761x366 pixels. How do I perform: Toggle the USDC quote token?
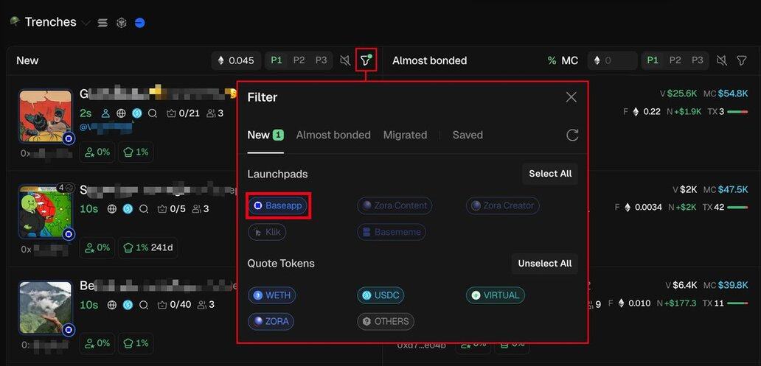(x=380, y=295)
